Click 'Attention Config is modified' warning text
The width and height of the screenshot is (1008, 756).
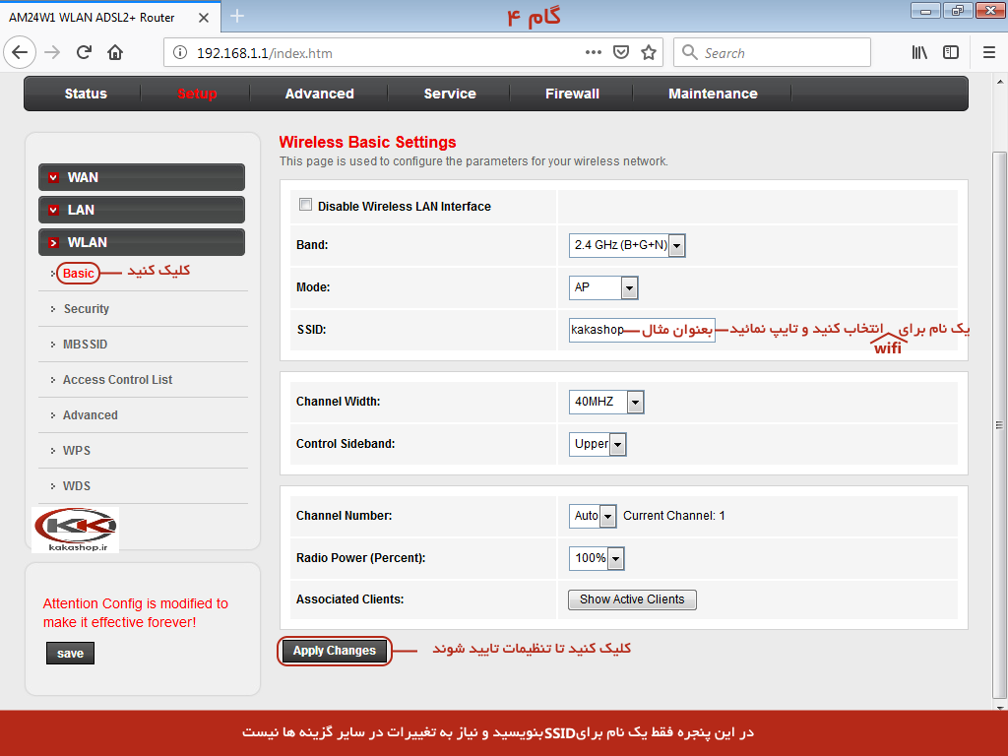coord(136,612)
